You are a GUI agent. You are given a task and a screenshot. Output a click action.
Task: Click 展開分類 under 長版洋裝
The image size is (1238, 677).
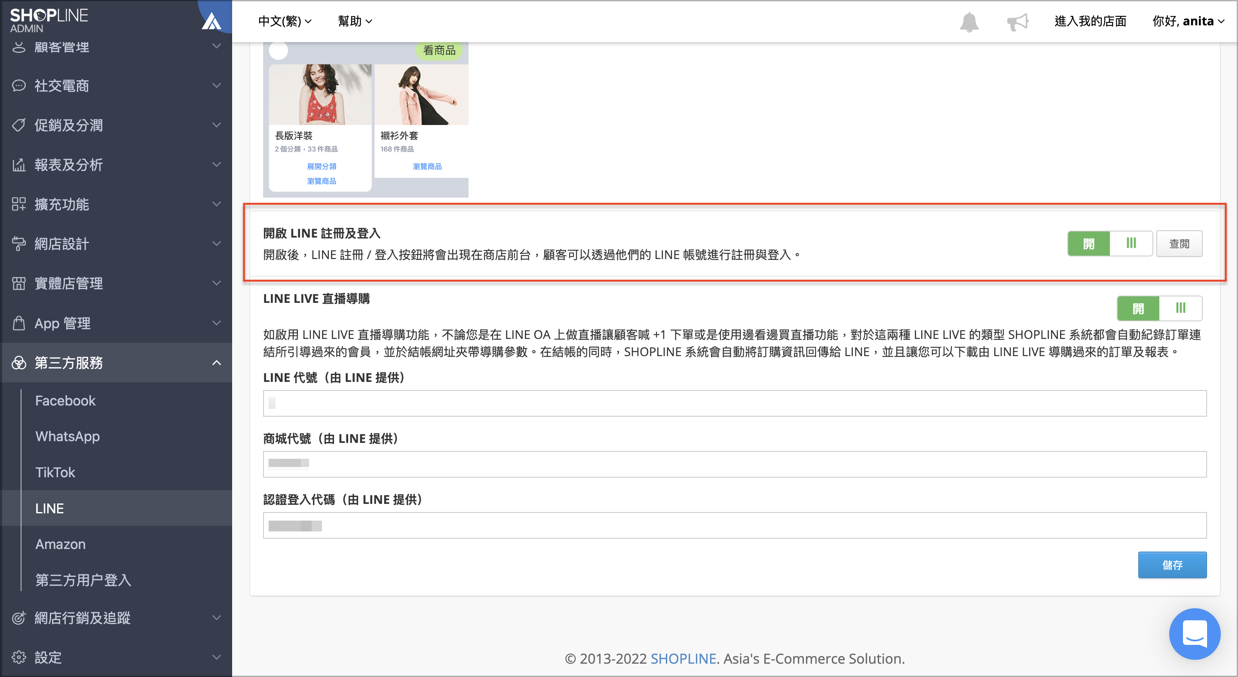(322, 166)
